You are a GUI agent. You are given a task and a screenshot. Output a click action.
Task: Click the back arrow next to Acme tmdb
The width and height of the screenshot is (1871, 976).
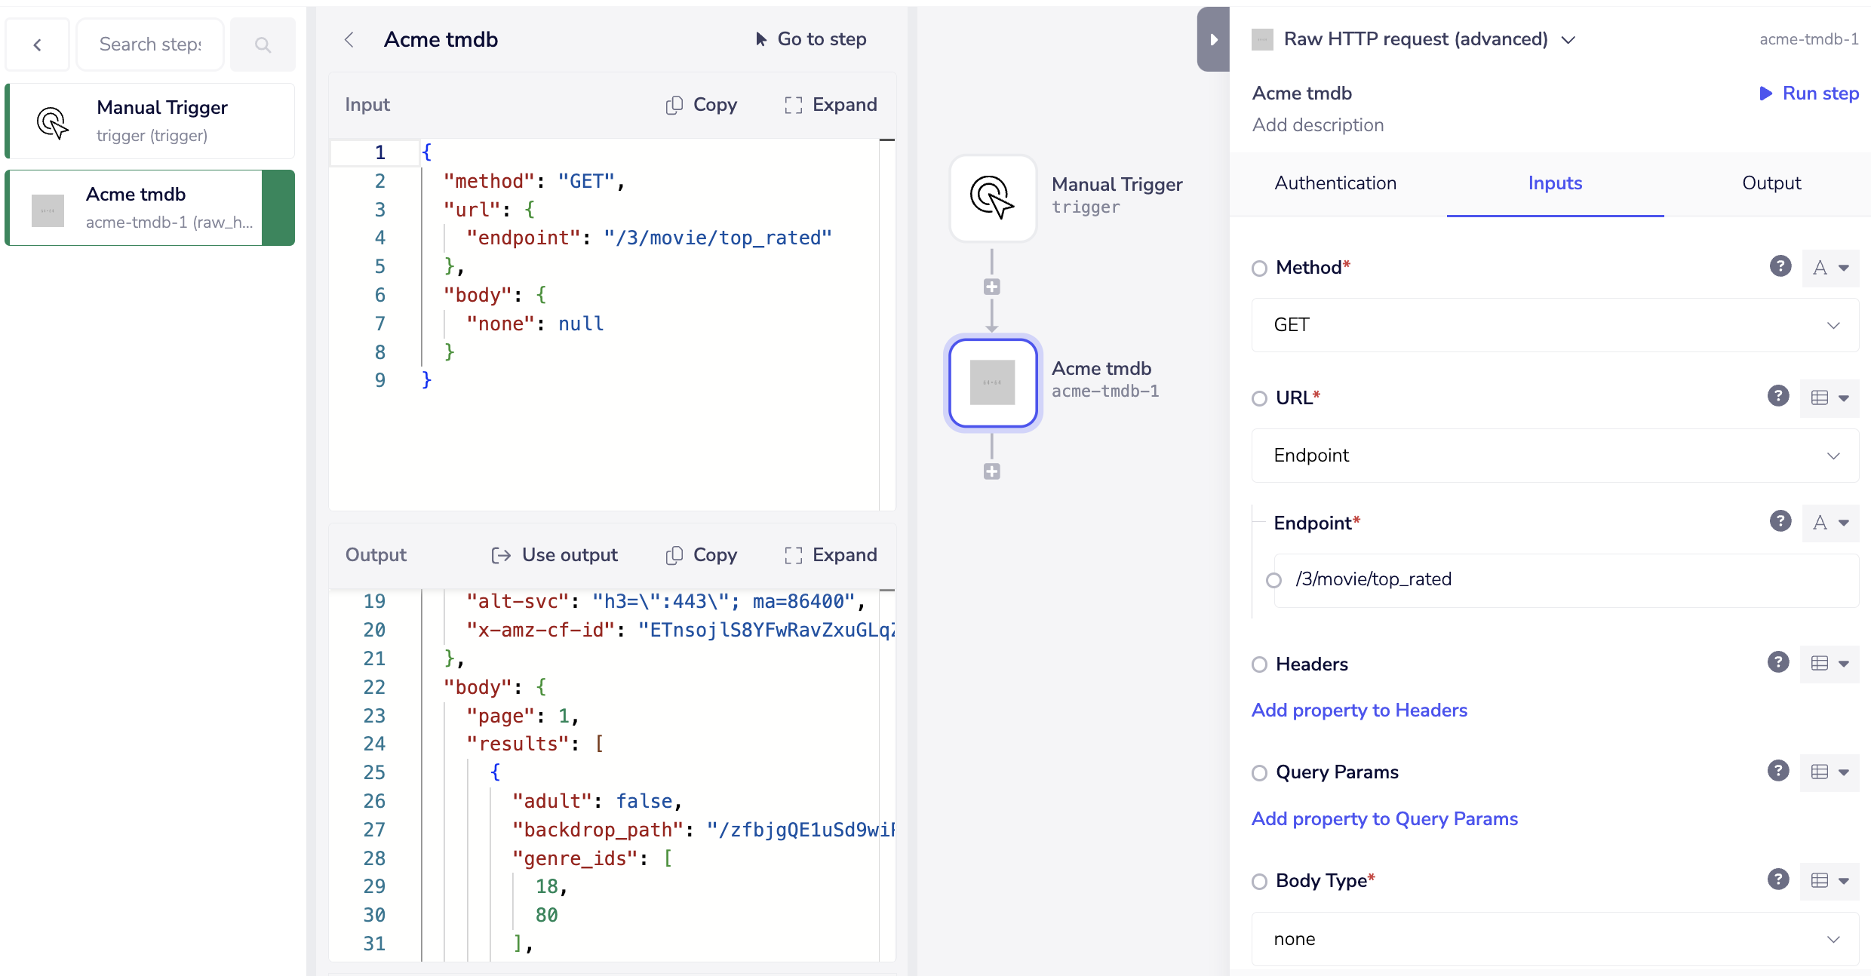(x=349, y=39)
